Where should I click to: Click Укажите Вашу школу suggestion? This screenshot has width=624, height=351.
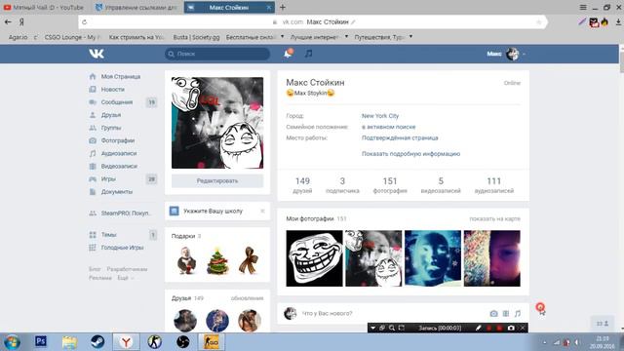click(213, 211)
